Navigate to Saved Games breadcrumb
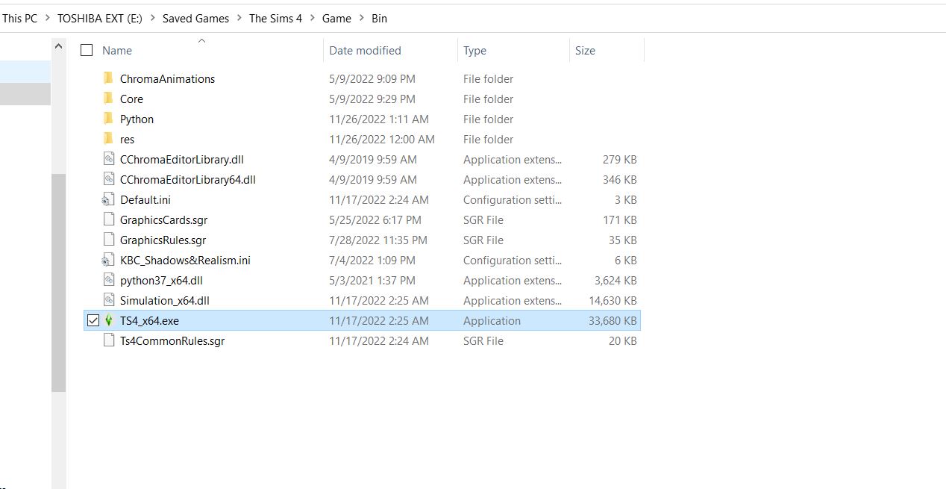This screenshot has height=489, width=946. pos(196,18)
